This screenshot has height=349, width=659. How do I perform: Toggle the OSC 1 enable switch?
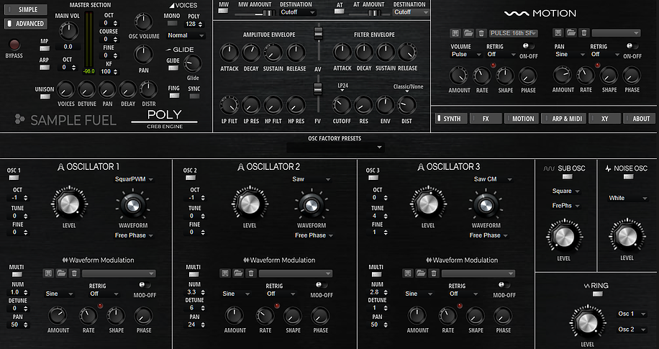[x=14, y=178]
